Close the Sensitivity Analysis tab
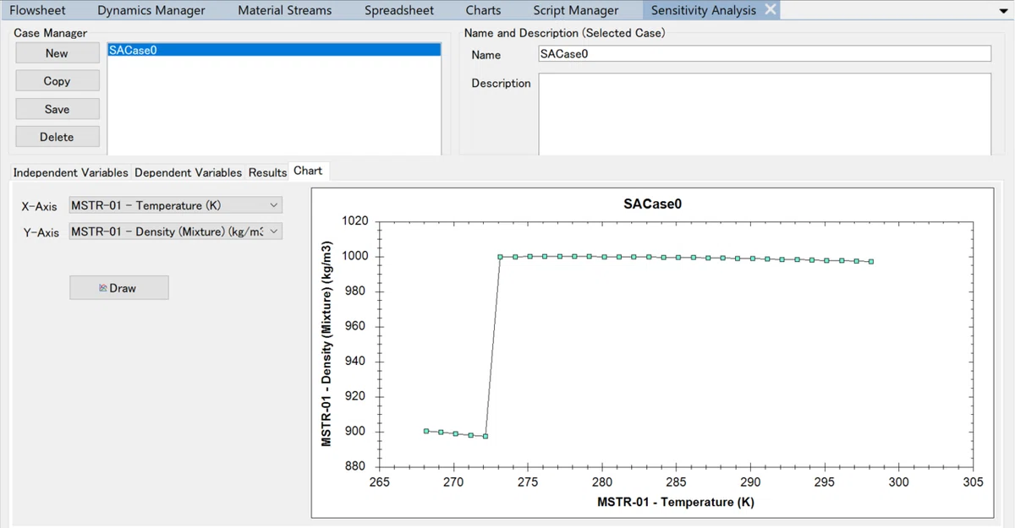Image resolution: width=1015 pixels, height=528 pixels. (x=771, y=10)
